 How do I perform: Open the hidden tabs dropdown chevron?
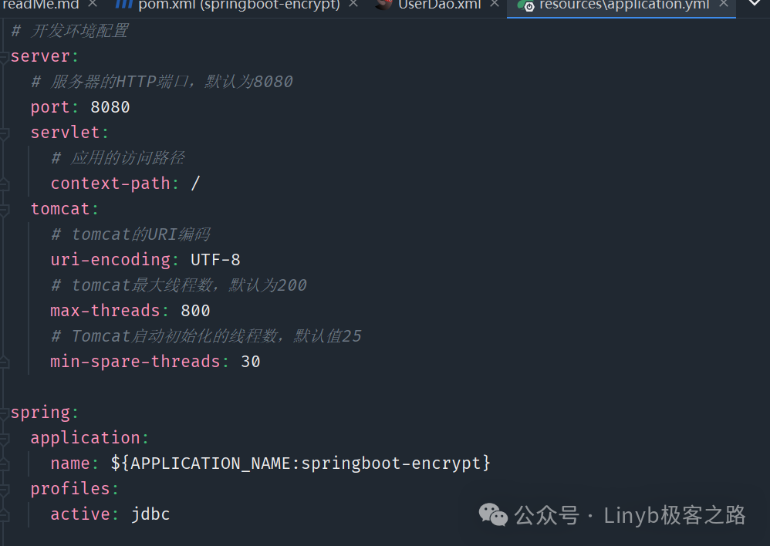pos(755,4)
